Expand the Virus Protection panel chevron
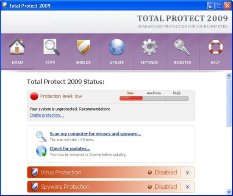The image size is (233, 196). pos(188,172)
